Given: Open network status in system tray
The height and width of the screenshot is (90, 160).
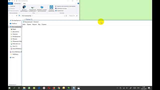Looking at the screenshot, I should click(124, 88).
